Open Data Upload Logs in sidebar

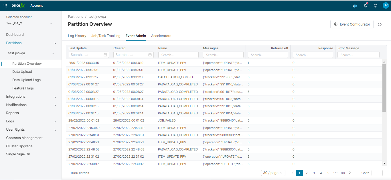tap(26, 80)
